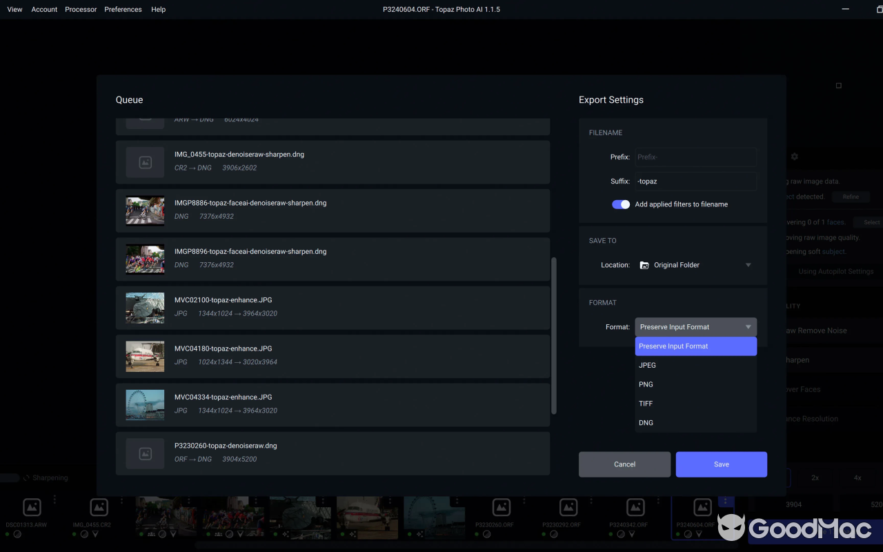Click the placeholder icon for P3230260-topaz-denoiseraw.dng
This screenshot has width=883, height=552.
[x=145, y=453]
